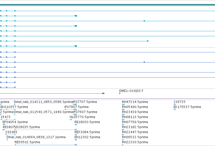Select the DME1-014J03.F feature label
Viewport: 215px width, 146px height.
[x=131, y=91]
